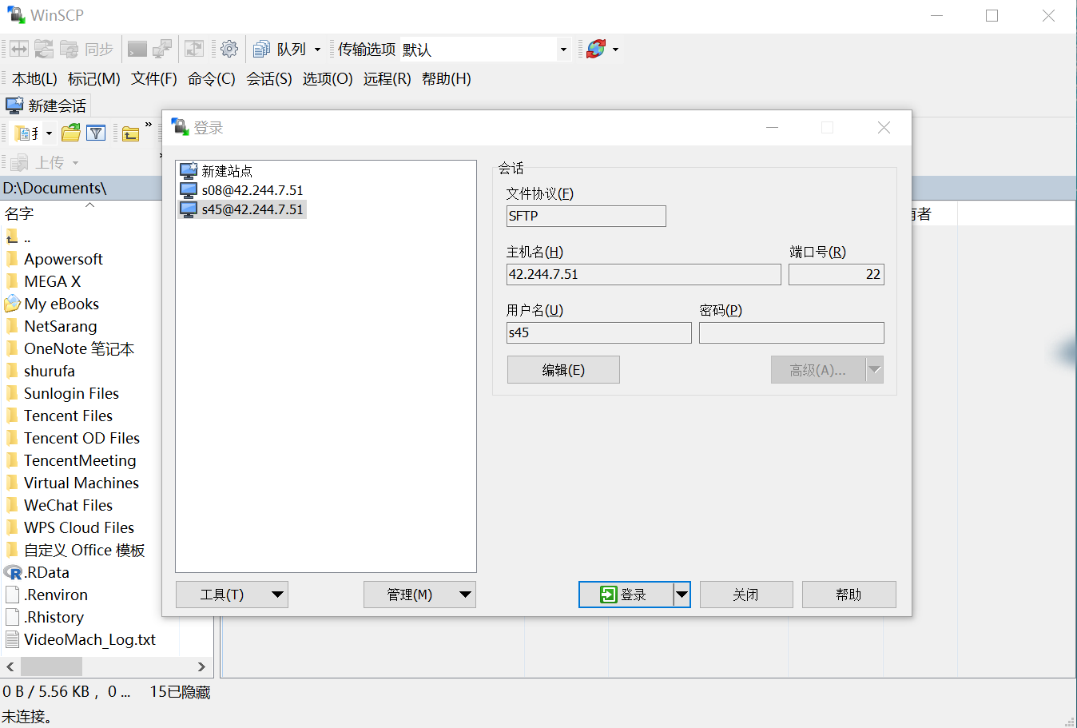This screenshot has width=1077, height=728.
Task: Click the globe update-check icon
Action: click(596, 49)
